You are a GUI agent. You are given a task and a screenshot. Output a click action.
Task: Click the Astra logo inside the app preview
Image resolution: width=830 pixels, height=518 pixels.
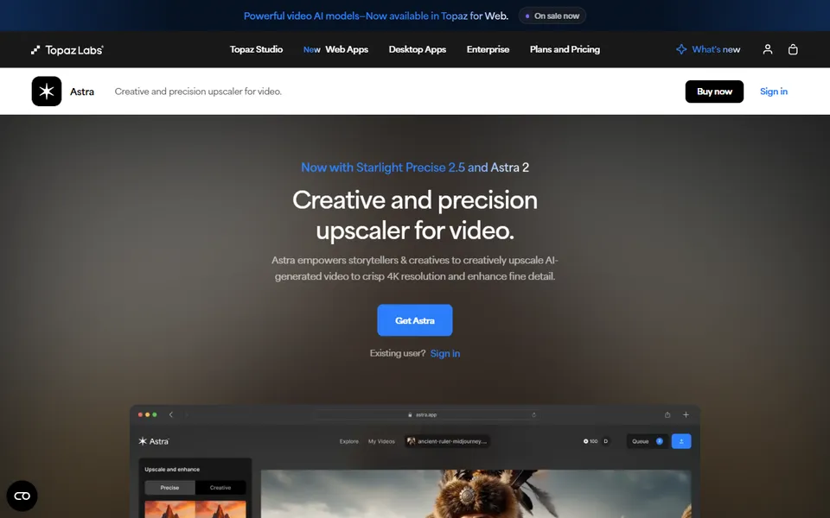point(154,441)
